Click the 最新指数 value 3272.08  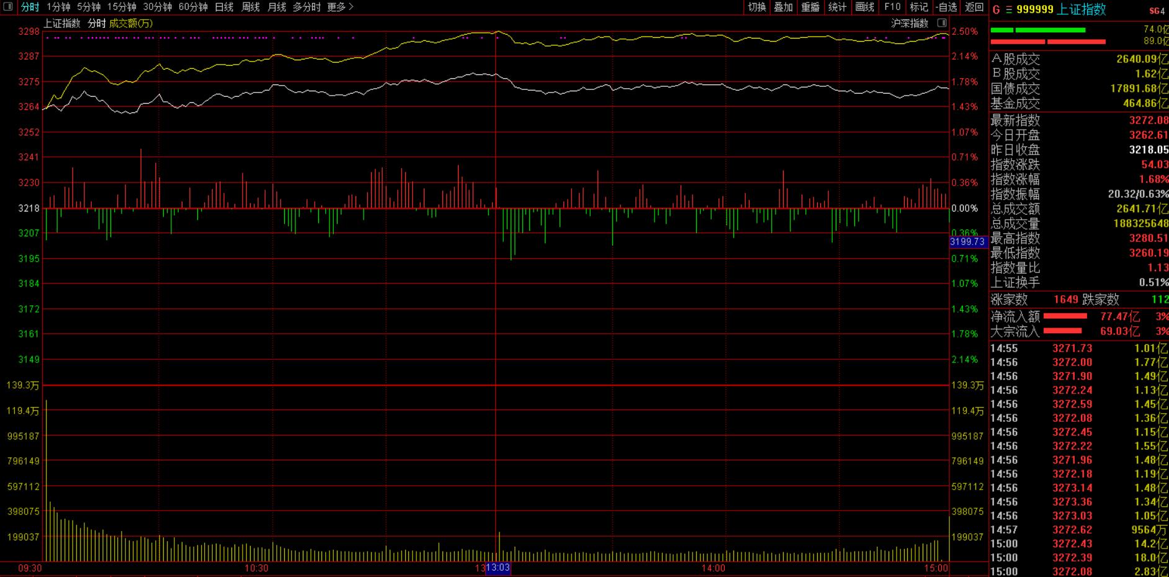(x=1149, y=120)
